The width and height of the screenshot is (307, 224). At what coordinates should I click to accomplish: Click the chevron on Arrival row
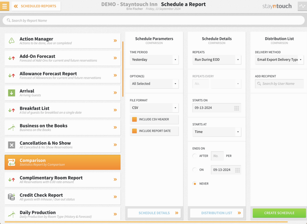coord(115,93)
